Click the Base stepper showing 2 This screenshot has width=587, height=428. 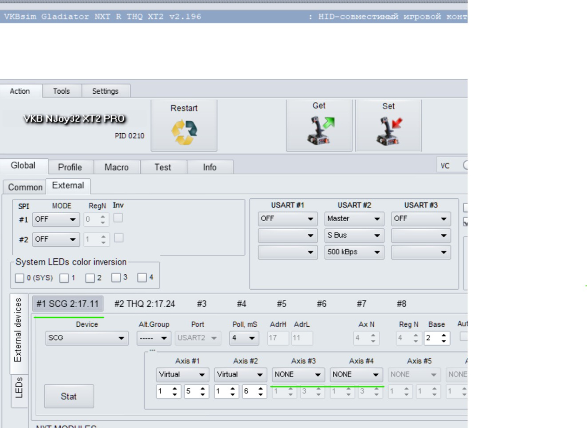coord(437,339)
